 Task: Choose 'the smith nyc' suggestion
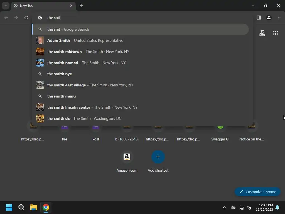(x=140, y=74)
